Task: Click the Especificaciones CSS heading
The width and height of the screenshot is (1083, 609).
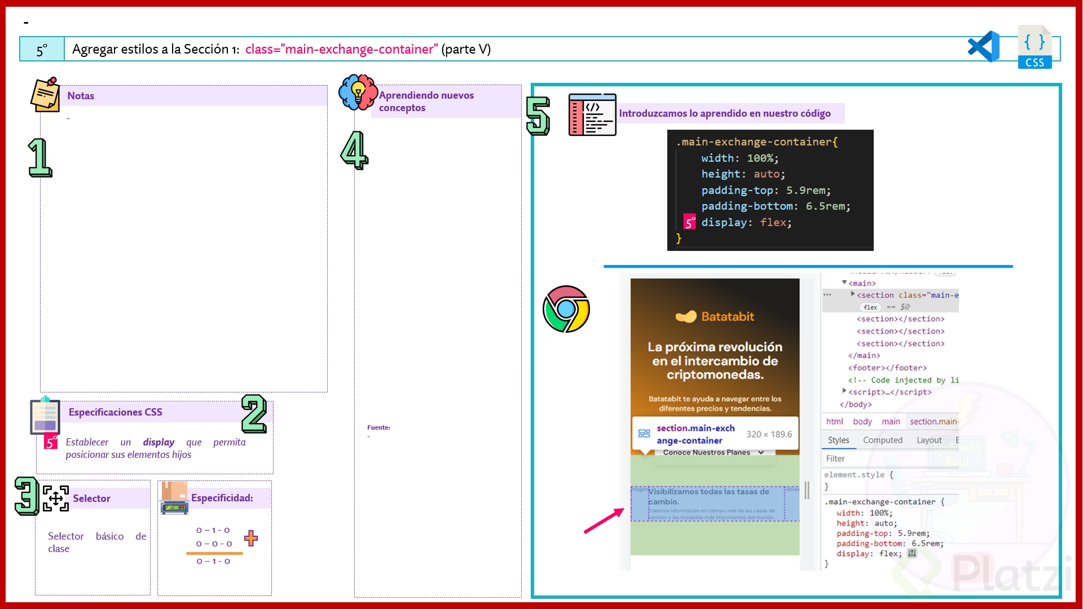Action: (x=115, y=412)
